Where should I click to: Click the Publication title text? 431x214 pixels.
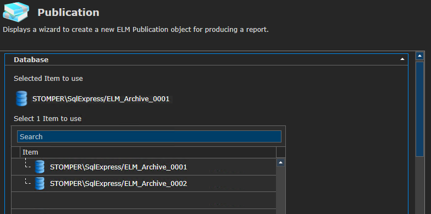click(x=68, y=12)
